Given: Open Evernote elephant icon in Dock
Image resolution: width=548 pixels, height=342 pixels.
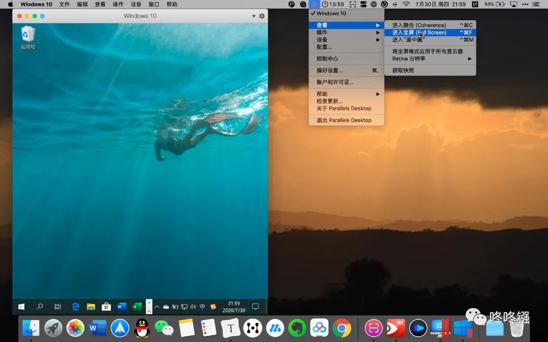Looking at the screenshot, I should [x=297, y=328].
